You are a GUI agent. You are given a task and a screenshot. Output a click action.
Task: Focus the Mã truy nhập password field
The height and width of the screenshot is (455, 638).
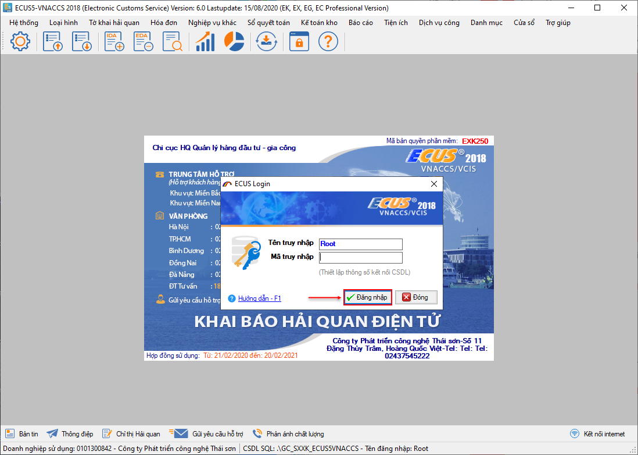[361, 257]
